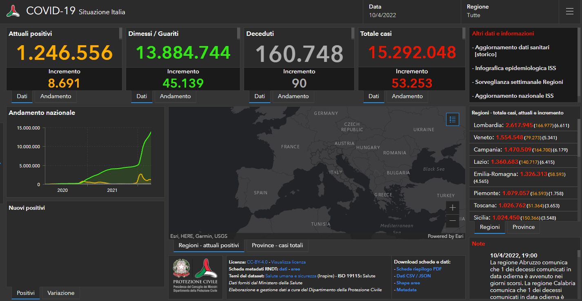The image size is (582, 301).
Task: Switch to the Andamento tab for Attuali positivi
Action: click(x=56, y=97)
